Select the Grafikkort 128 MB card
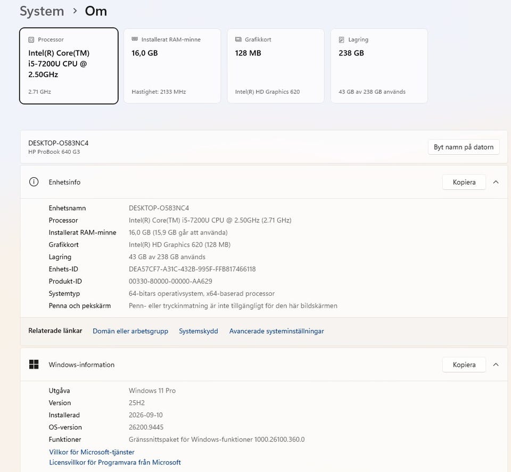The image size is (511, 472). [276, 66]
